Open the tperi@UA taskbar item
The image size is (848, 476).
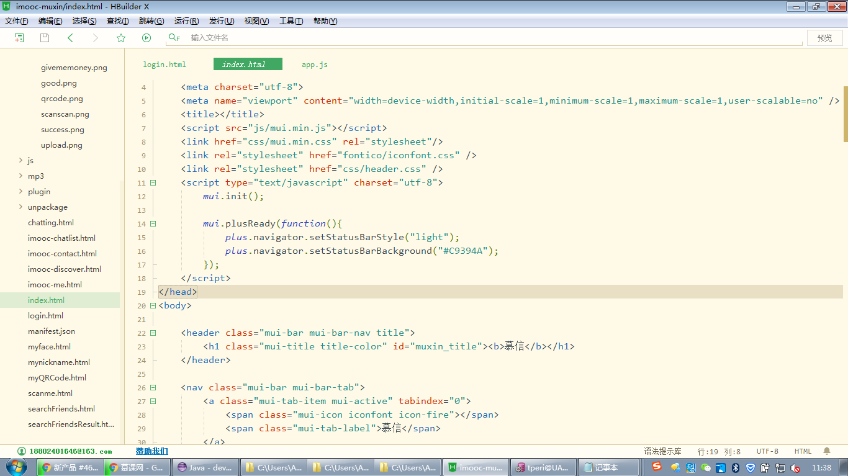coord(543,467)
